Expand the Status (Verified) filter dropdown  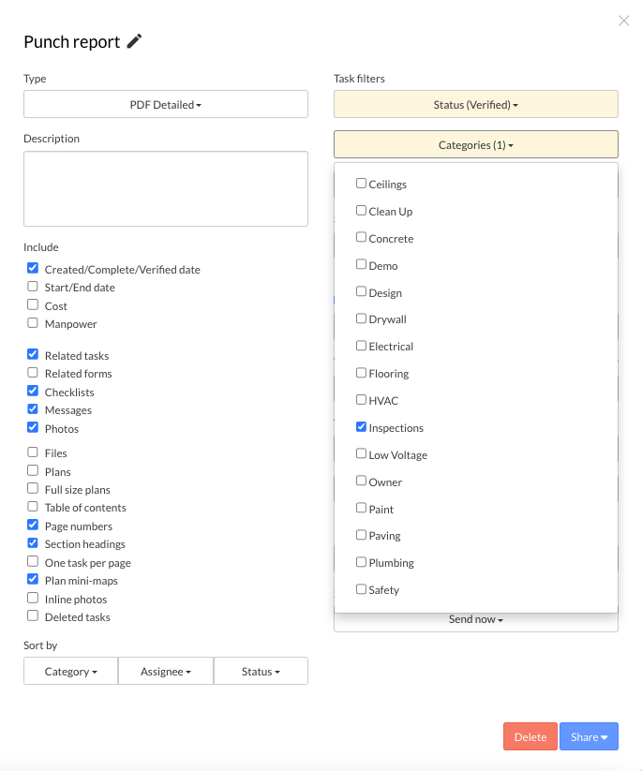click(475, 105)
